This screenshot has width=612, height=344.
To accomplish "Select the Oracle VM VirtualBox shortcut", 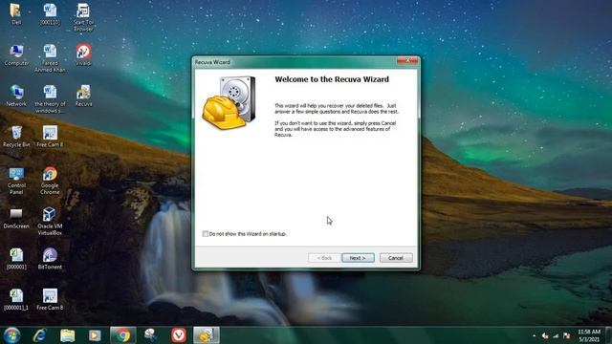I will pos(50,221).
